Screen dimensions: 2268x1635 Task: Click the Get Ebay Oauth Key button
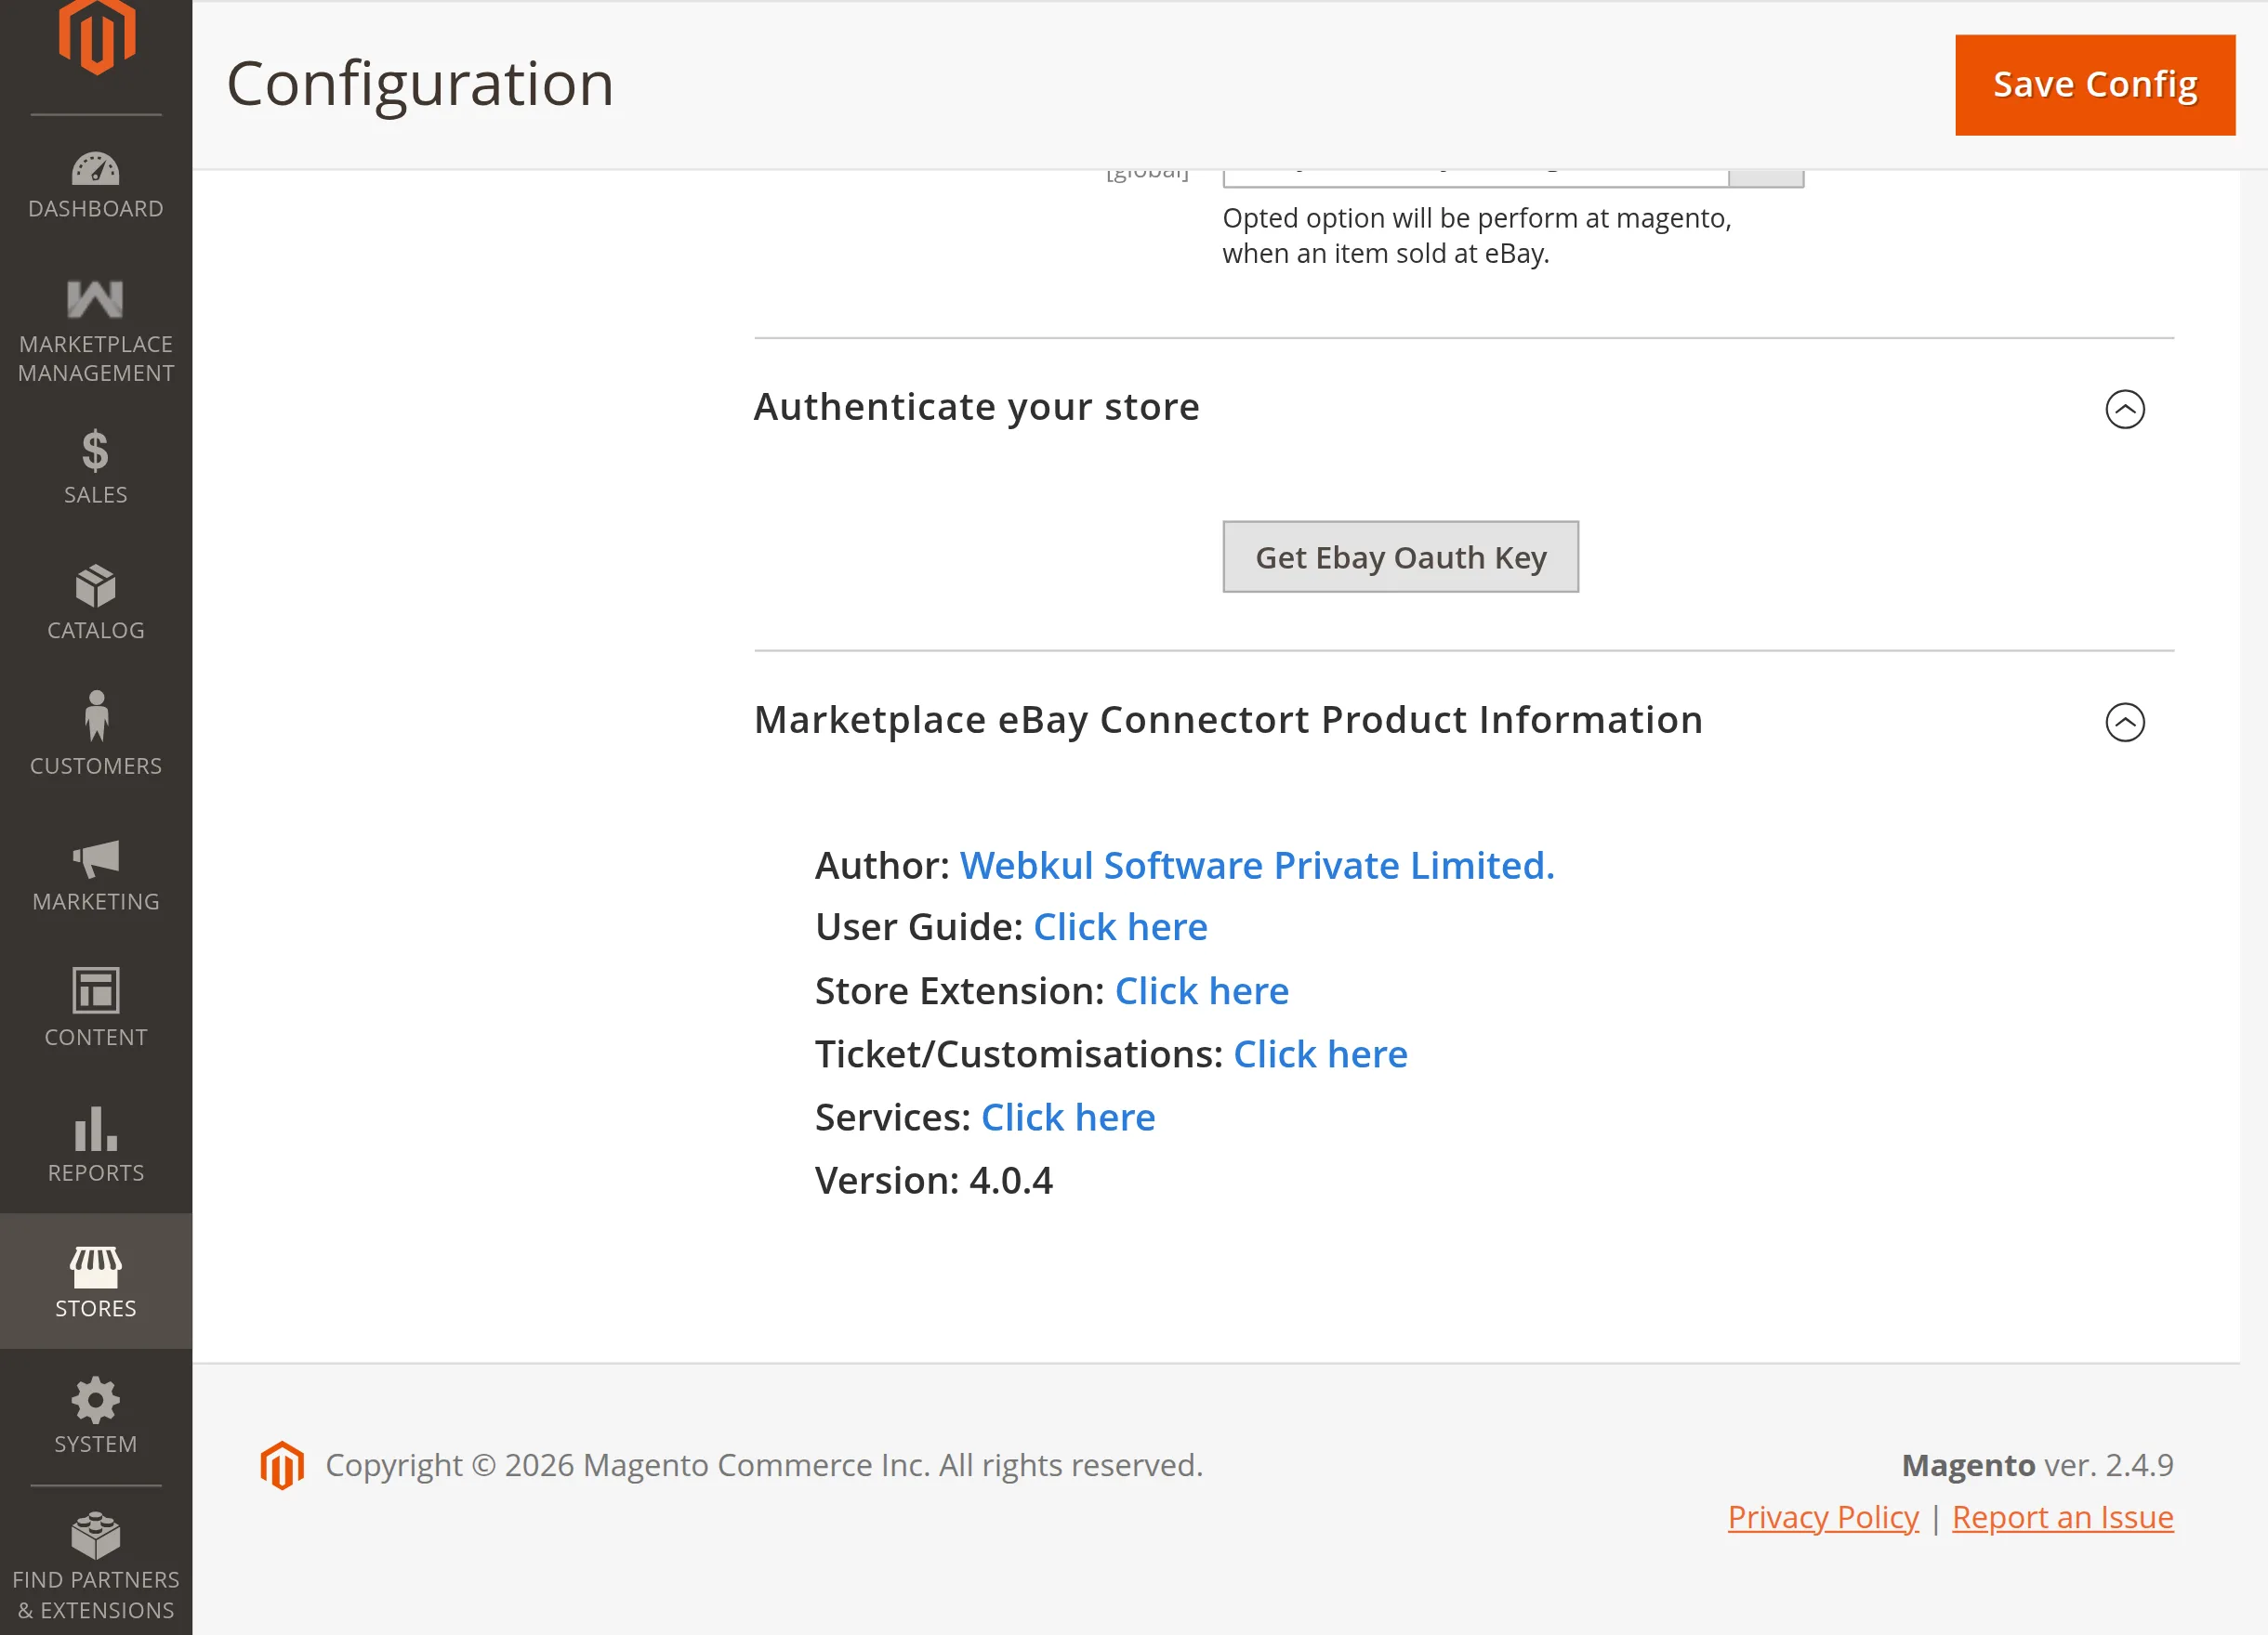pyautogui.click(x=1400, y=556)
